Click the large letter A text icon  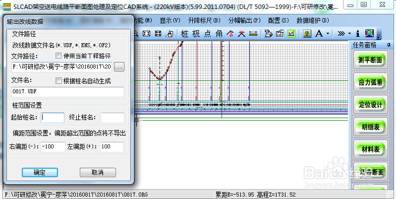coord(319,33)
